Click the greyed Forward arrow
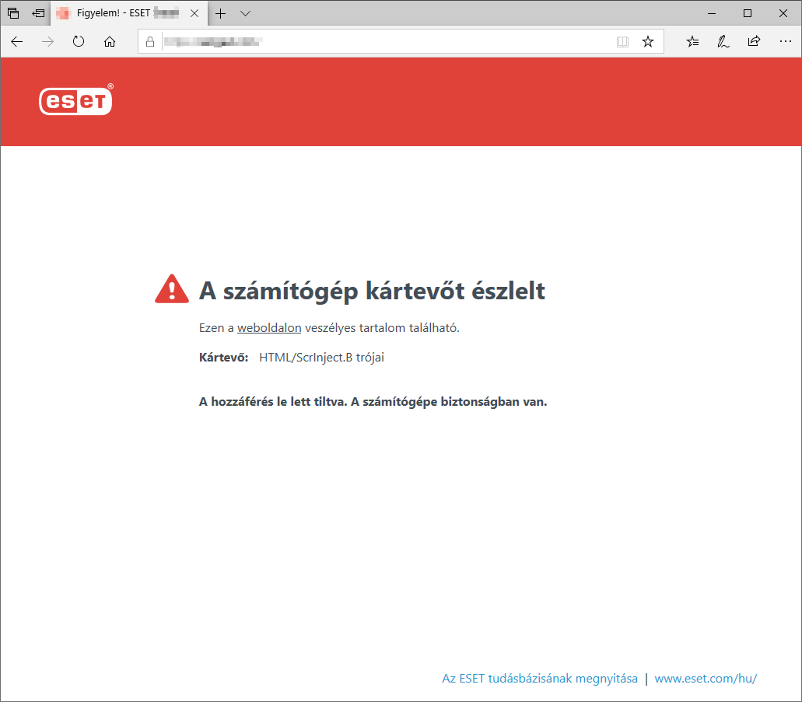Viewport: 802px width, 702px height. (47, 41)
